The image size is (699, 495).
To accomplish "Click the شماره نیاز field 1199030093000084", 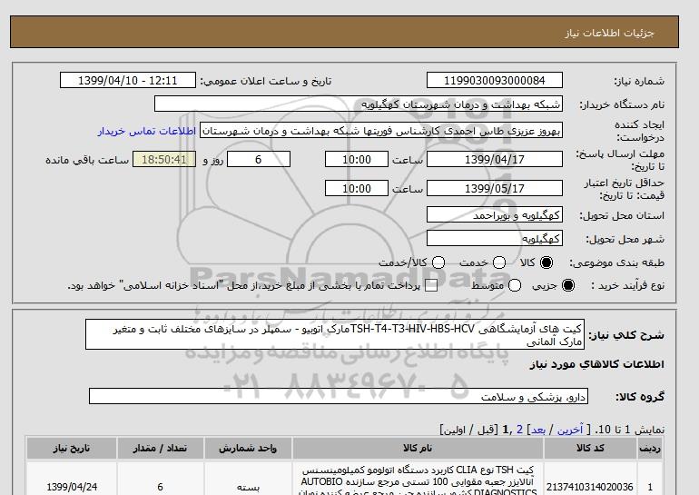I will pyautogui.click(x=495, y=80).
